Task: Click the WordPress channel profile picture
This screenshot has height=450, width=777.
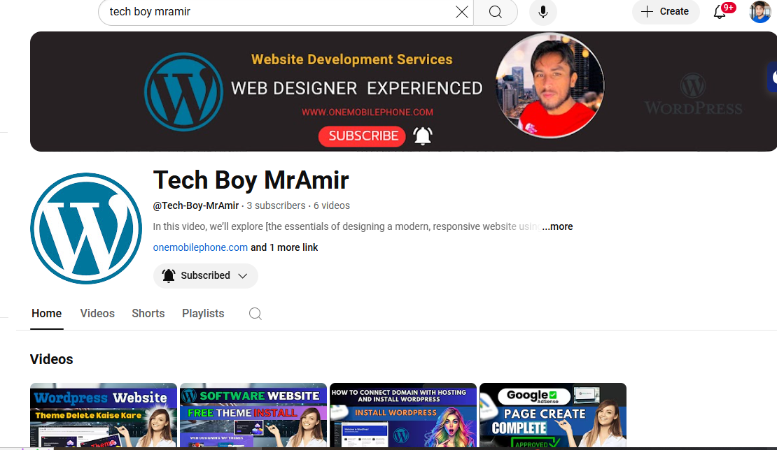Action: click(86, 228)
